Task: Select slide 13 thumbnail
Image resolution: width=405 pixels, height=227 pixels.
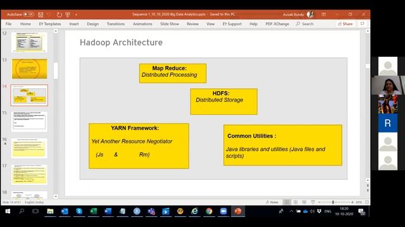Action: (29, 69)
